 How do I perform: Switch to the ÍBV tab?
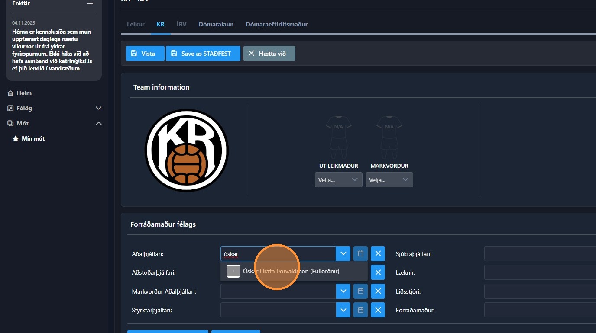point(181,24)
